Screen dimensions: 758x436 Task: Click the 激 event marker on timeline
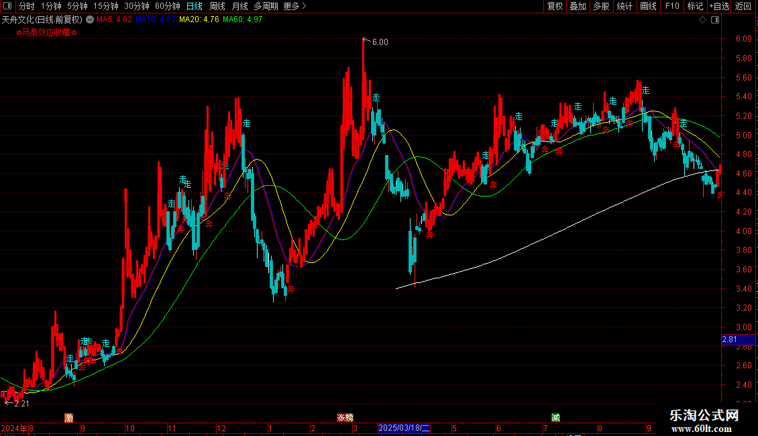pos(68,418)
